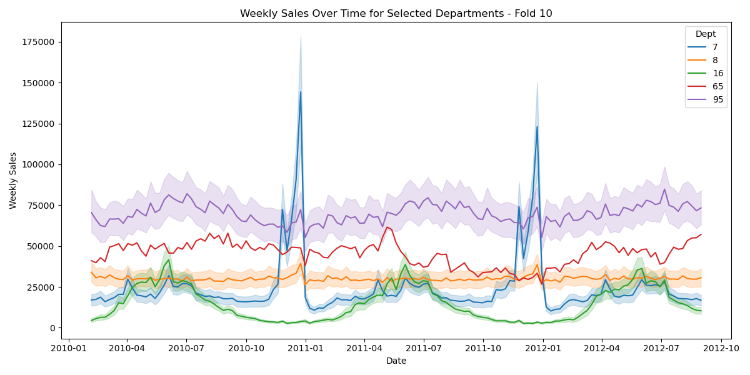Click the blue peak just before 2012-01
The height and width of the screenshot is (375, 750).
pos(537,127)
